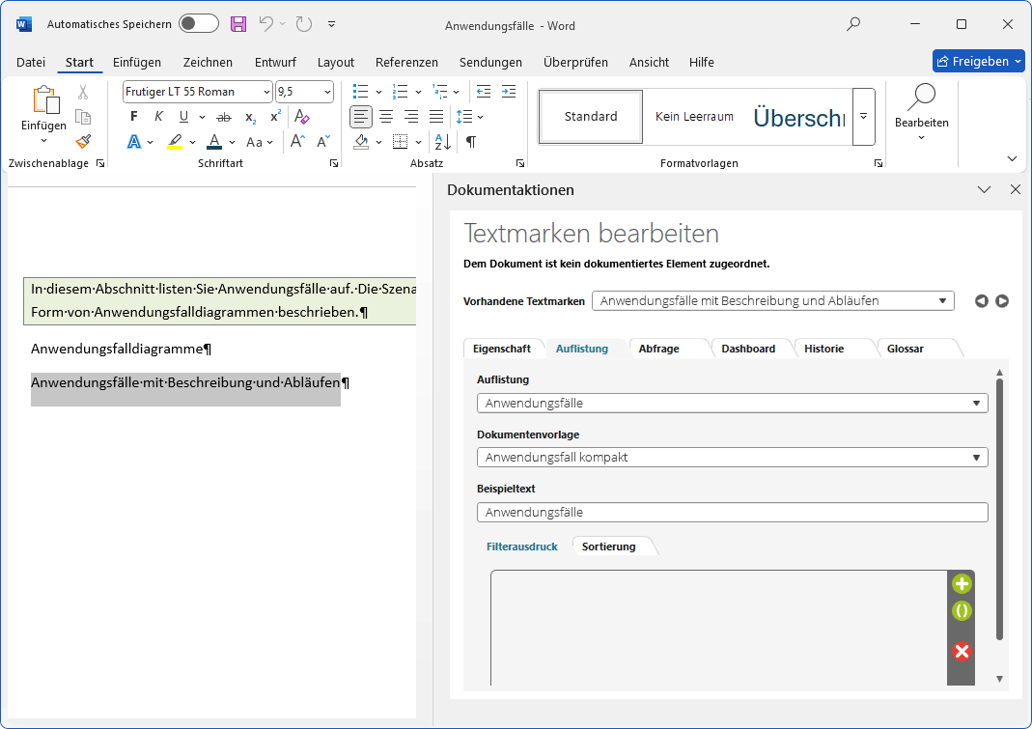Screen dimensions: 1032x729
Task: Click the Bearbeiten search button
Action: (x=921, y=112)
